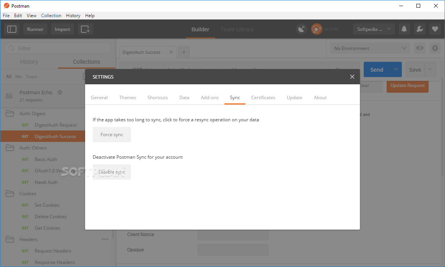The width and height of the screenshot is (445, 267).
Task: Switch to About settings tab
Action: point(320,98)
